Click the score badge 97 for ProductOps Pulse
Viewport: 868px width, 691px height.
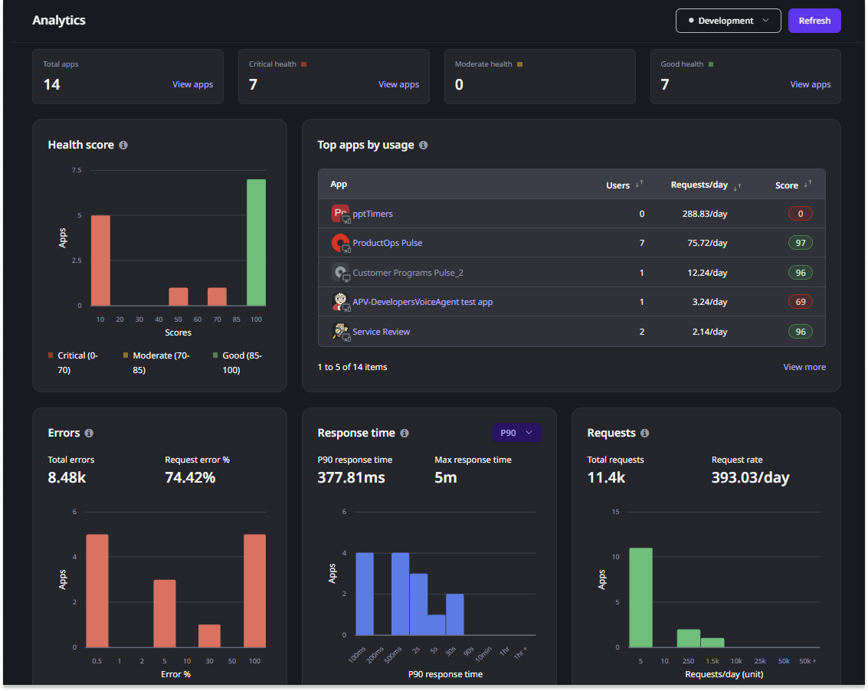coord(801,243)
